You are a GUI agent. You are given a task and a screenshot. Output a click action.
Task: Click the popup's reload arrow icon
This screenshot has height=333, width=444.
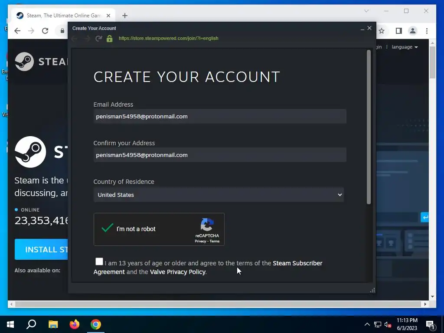coord(98,38)
